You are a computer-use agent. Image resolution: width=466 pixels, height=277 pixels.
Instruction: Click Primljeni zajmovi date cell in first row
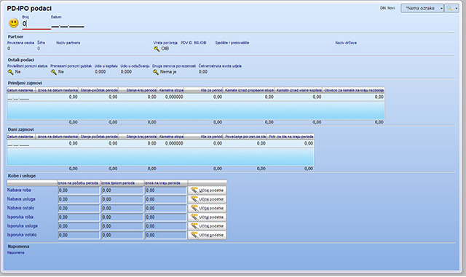21,97
